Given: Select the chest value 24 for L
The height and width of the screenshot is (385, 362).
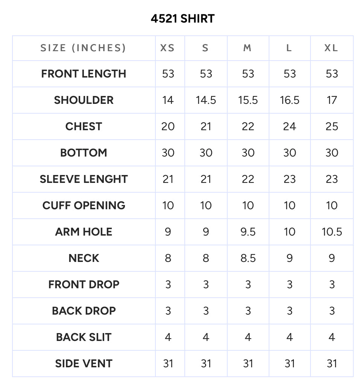Looking at the screenshot, I should click(x=290, y=126).
